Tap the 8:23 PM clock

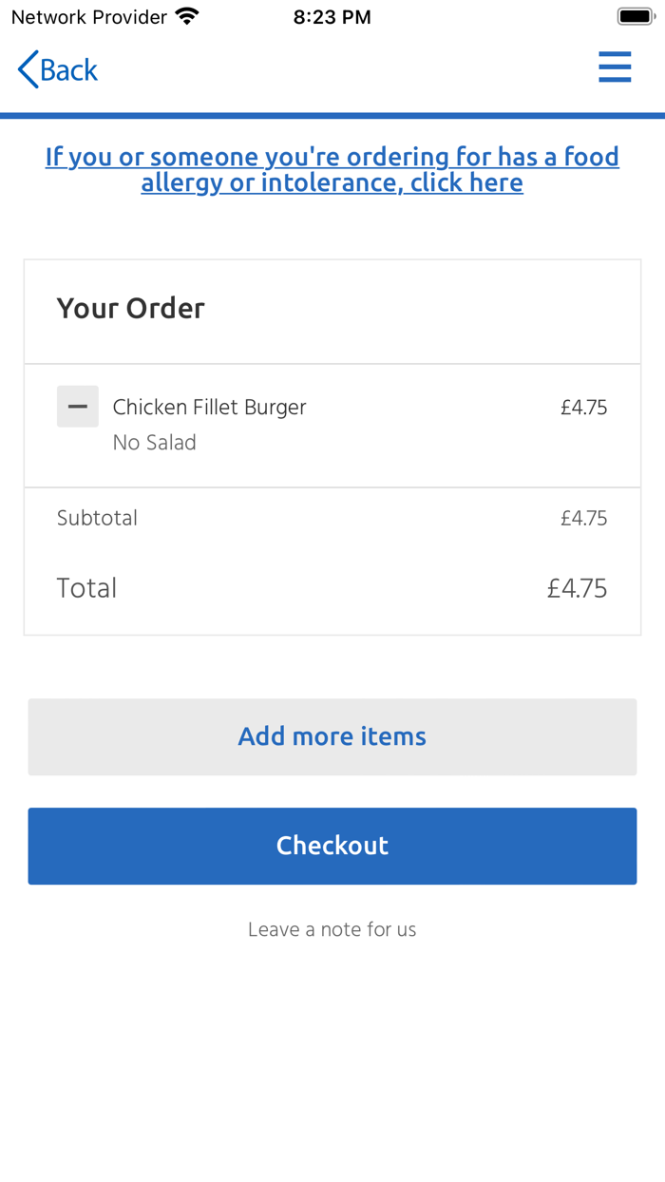(x=332, y=16)
